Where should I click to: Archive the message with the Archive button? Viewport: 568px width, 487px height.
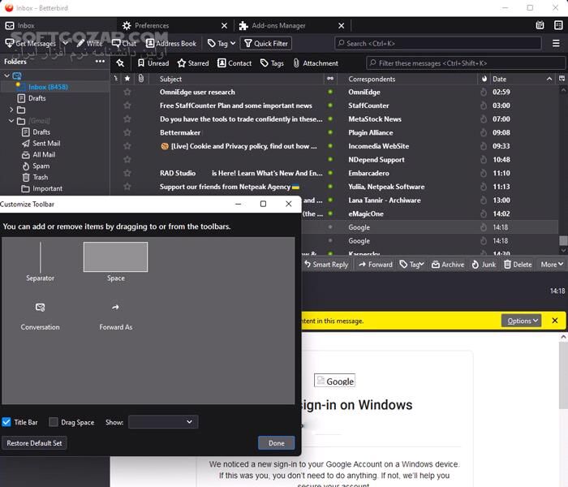pos(449,265)
